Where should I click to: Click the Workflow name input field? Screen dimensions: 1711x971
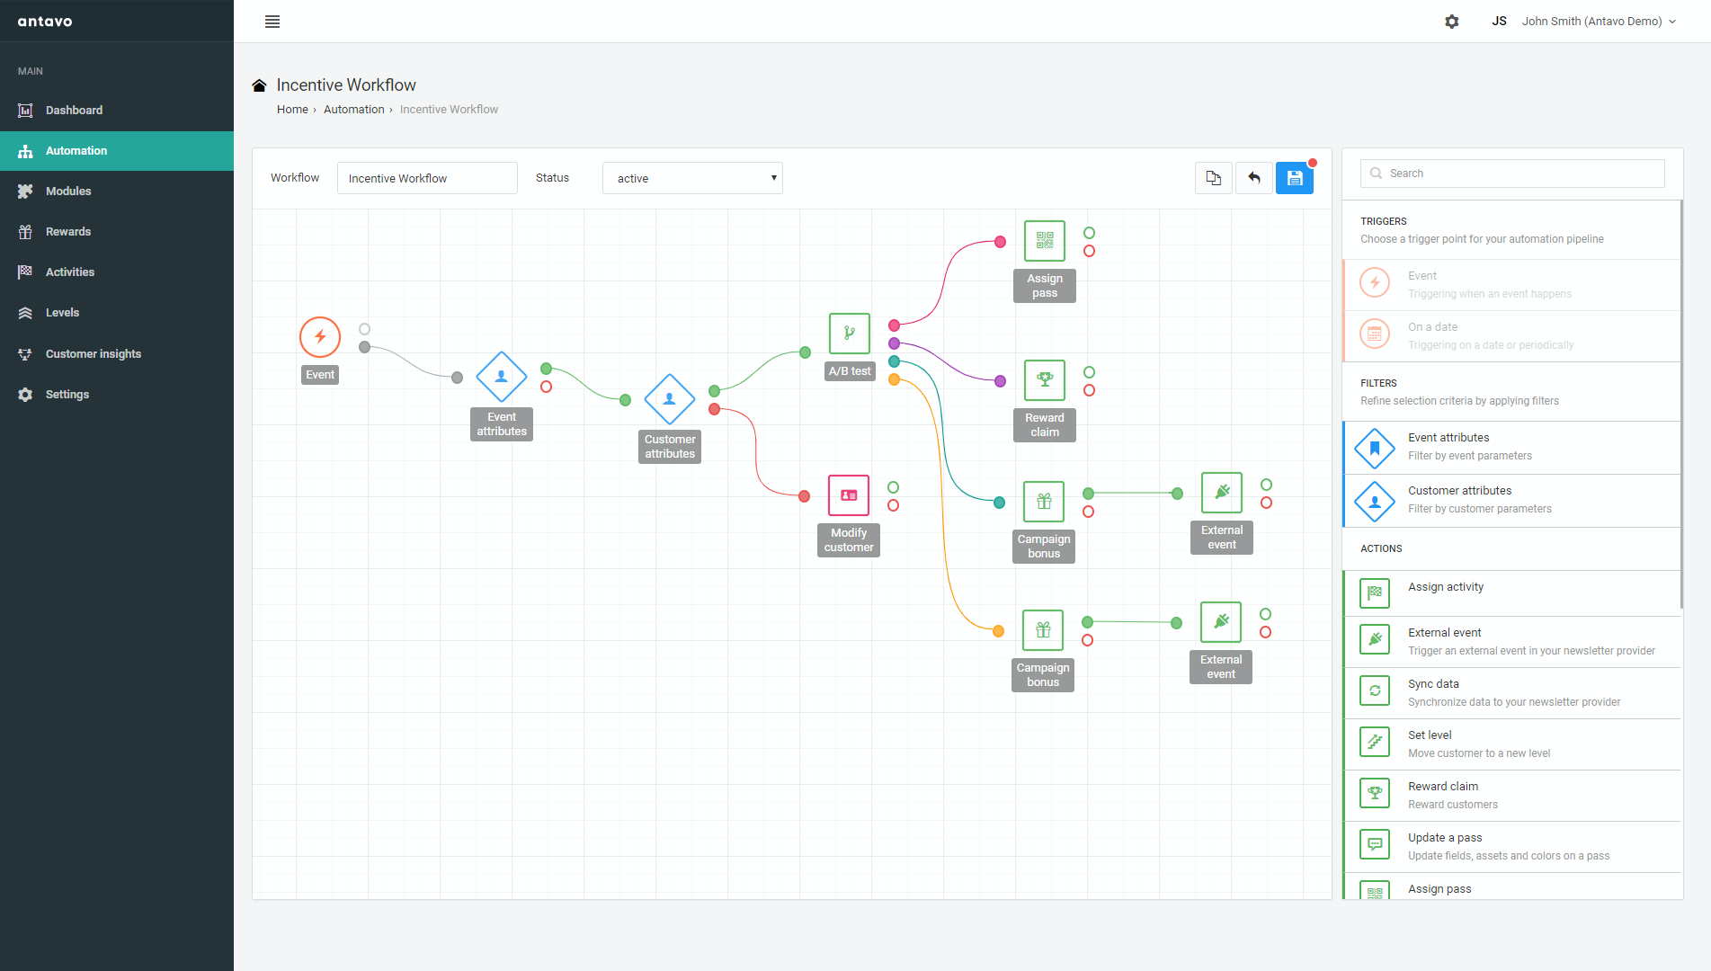427,178
